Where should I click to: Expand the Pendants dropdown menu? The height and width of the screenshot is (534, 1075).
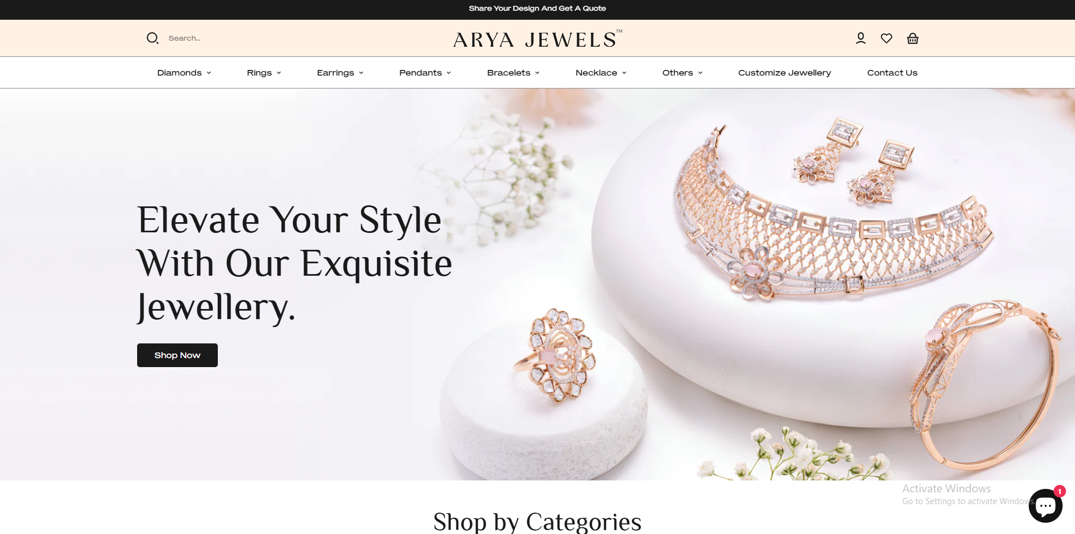point(425,73)
